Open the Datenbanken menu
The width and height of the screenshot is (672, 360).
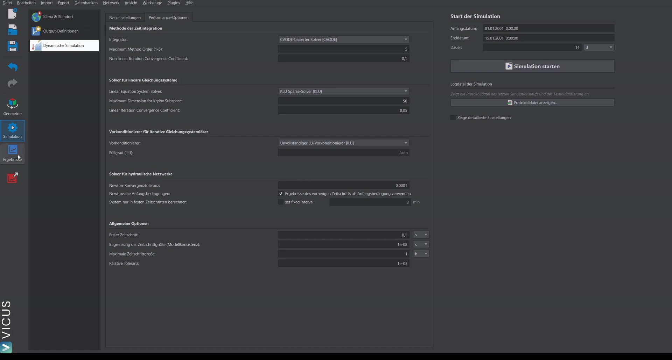86,3
